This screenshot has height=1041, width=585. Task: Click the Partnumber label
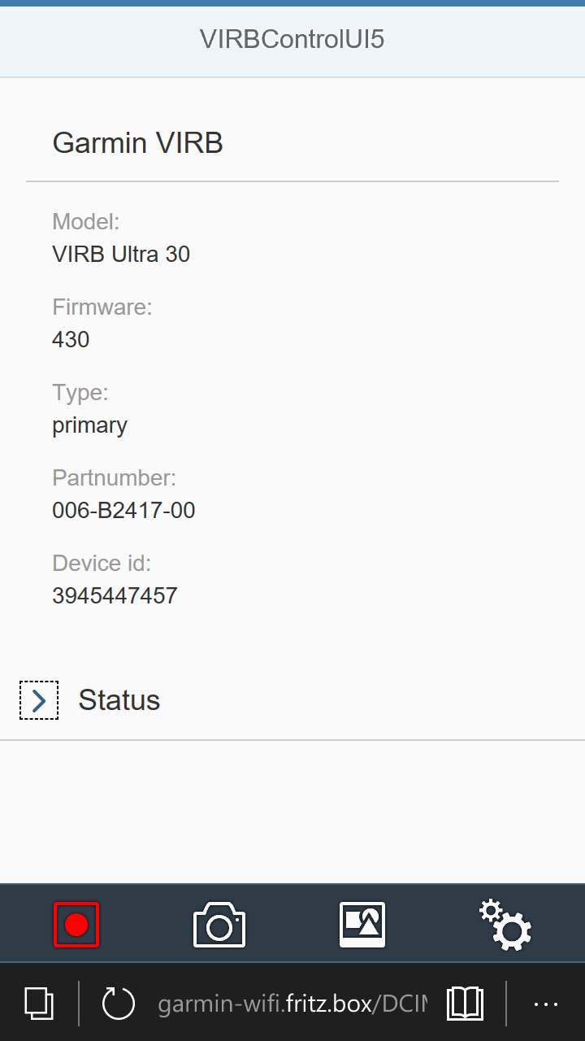114,477
